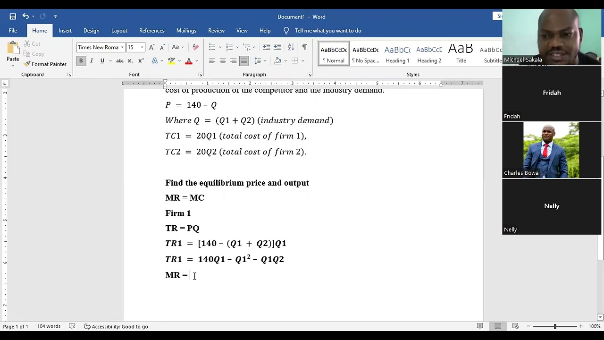604x340 pixels.
Task: Open the Clipboard pane launcher
Action: click(x=69, y=75)
